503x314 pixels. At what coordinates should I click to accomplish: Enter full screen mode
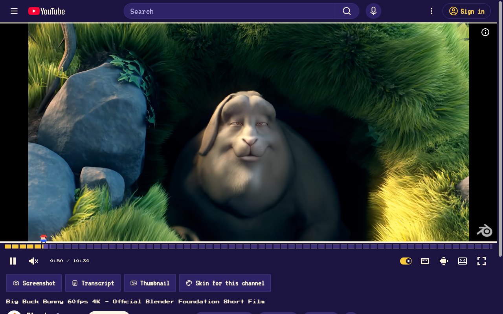481,261
